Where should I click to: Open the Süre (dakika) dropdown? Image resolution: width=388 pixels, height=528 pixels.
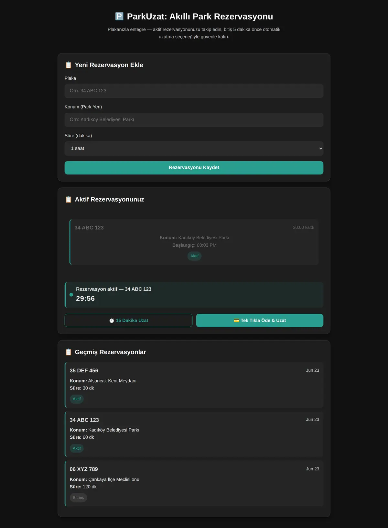[x=194, y=149]
